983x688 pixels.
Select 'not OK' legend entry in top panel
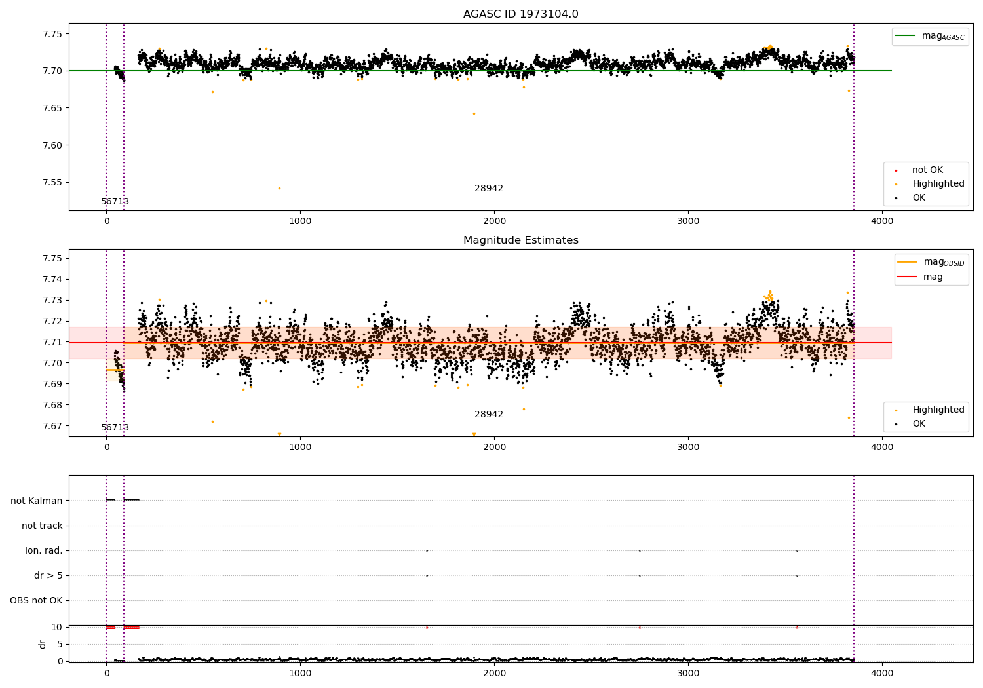tap(927, 170)
